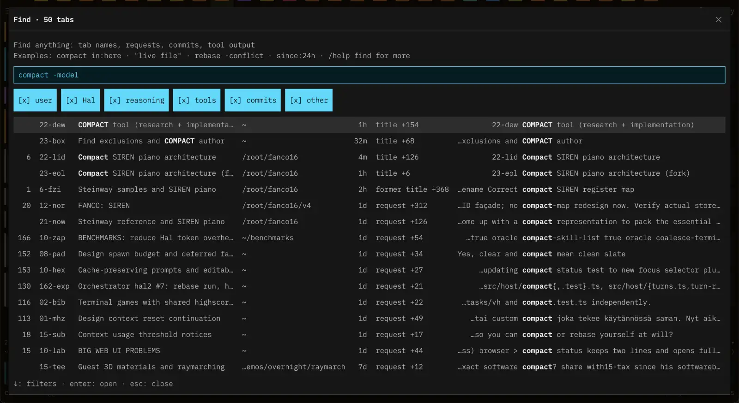The height and width of the screenshot is (403, 739).
Task: Click the '…emos/overnight/raymarch' path cell
Action: click(294, 367)
